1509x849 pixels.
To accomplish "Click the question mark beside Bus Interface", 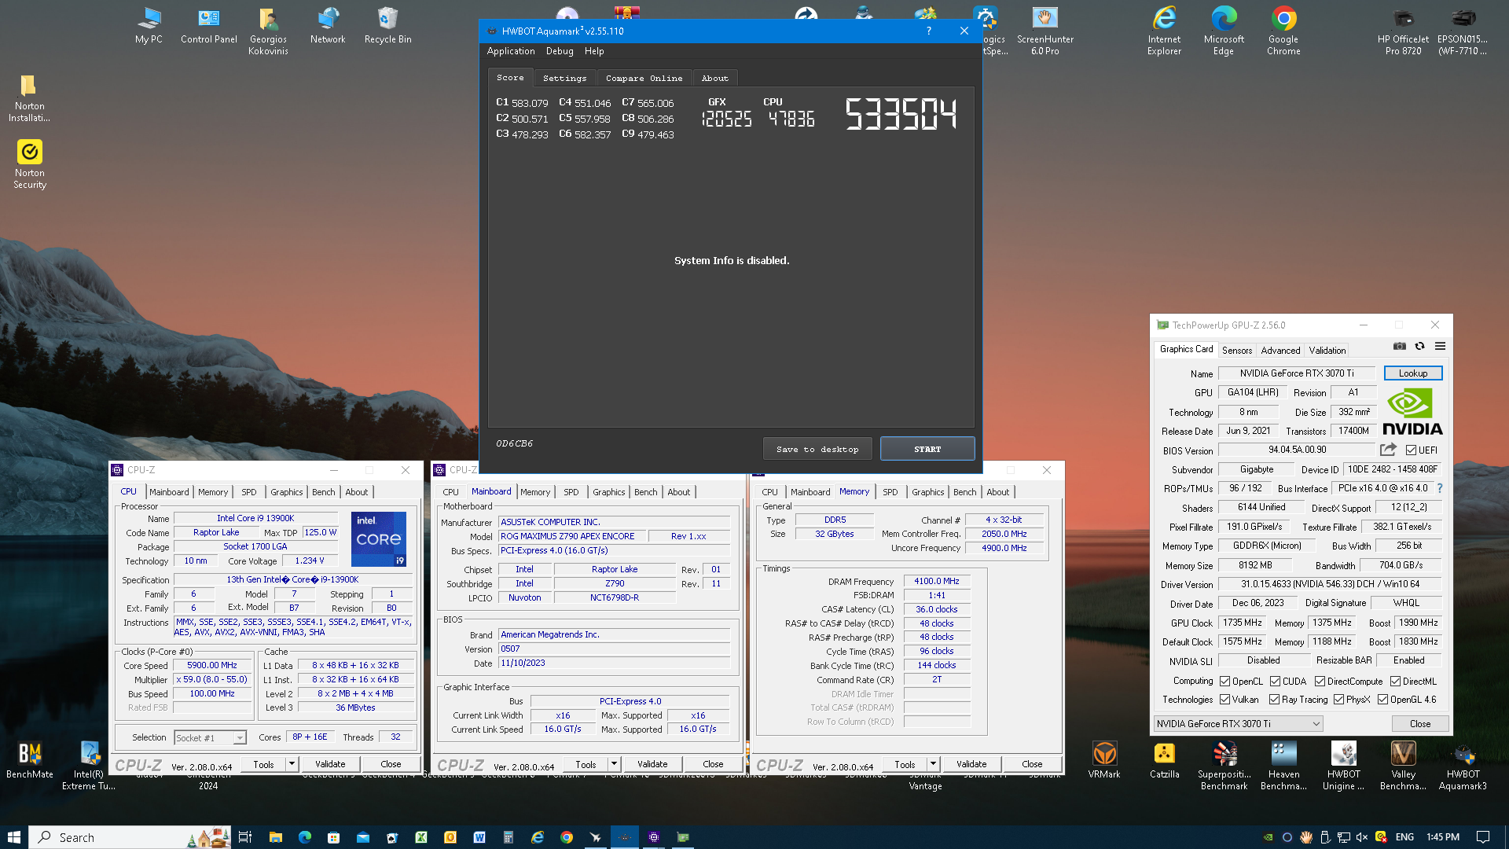I will pyautogui.click(x=1440, y=488).
